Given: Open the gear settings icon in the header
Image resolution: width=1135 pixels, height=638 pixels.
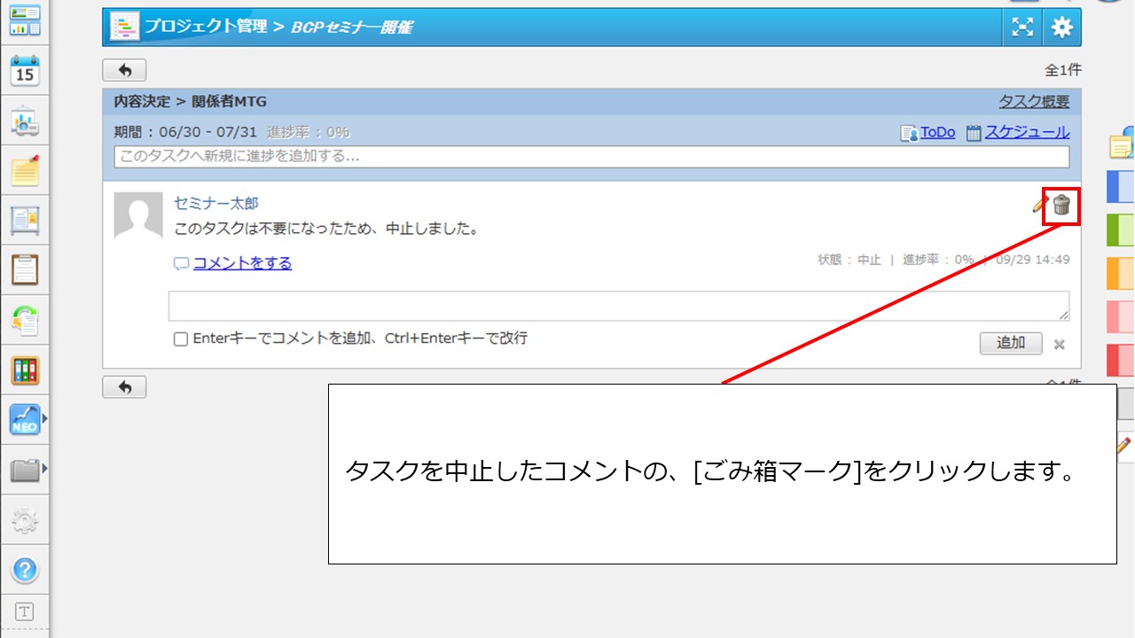Looking at the screenshot, I should [x=1061, y=27].
